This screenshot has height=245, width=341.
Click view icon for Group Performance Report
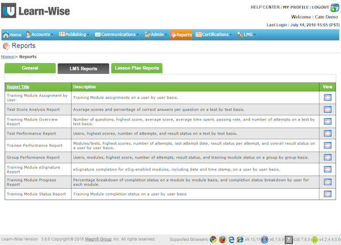point(327,157)
